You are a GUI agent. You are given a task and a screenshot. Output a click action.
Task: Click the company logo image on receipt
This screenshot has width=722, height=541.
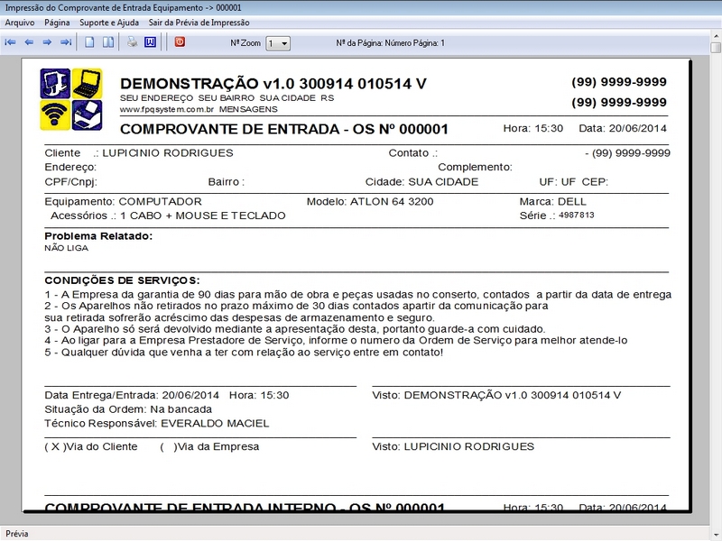click(71, 99)
